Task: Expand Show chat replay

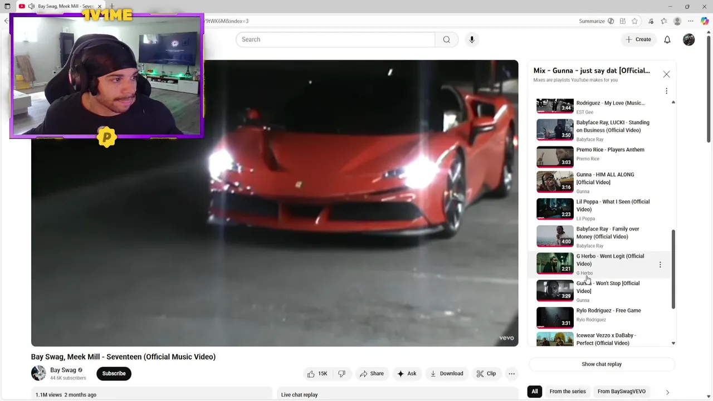Action: coord(602,364)
